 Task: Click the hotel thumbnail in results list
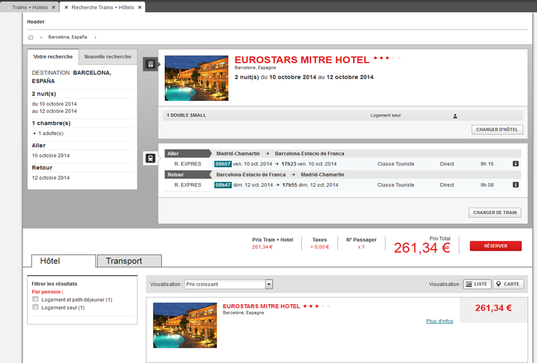click(184, 325)
